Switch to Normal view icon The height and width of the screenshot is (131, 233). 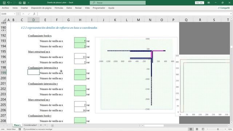(191, 129)
